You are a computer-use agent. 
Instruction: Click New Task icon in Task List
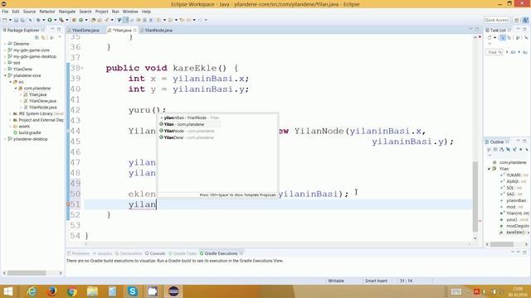(490, 37)
